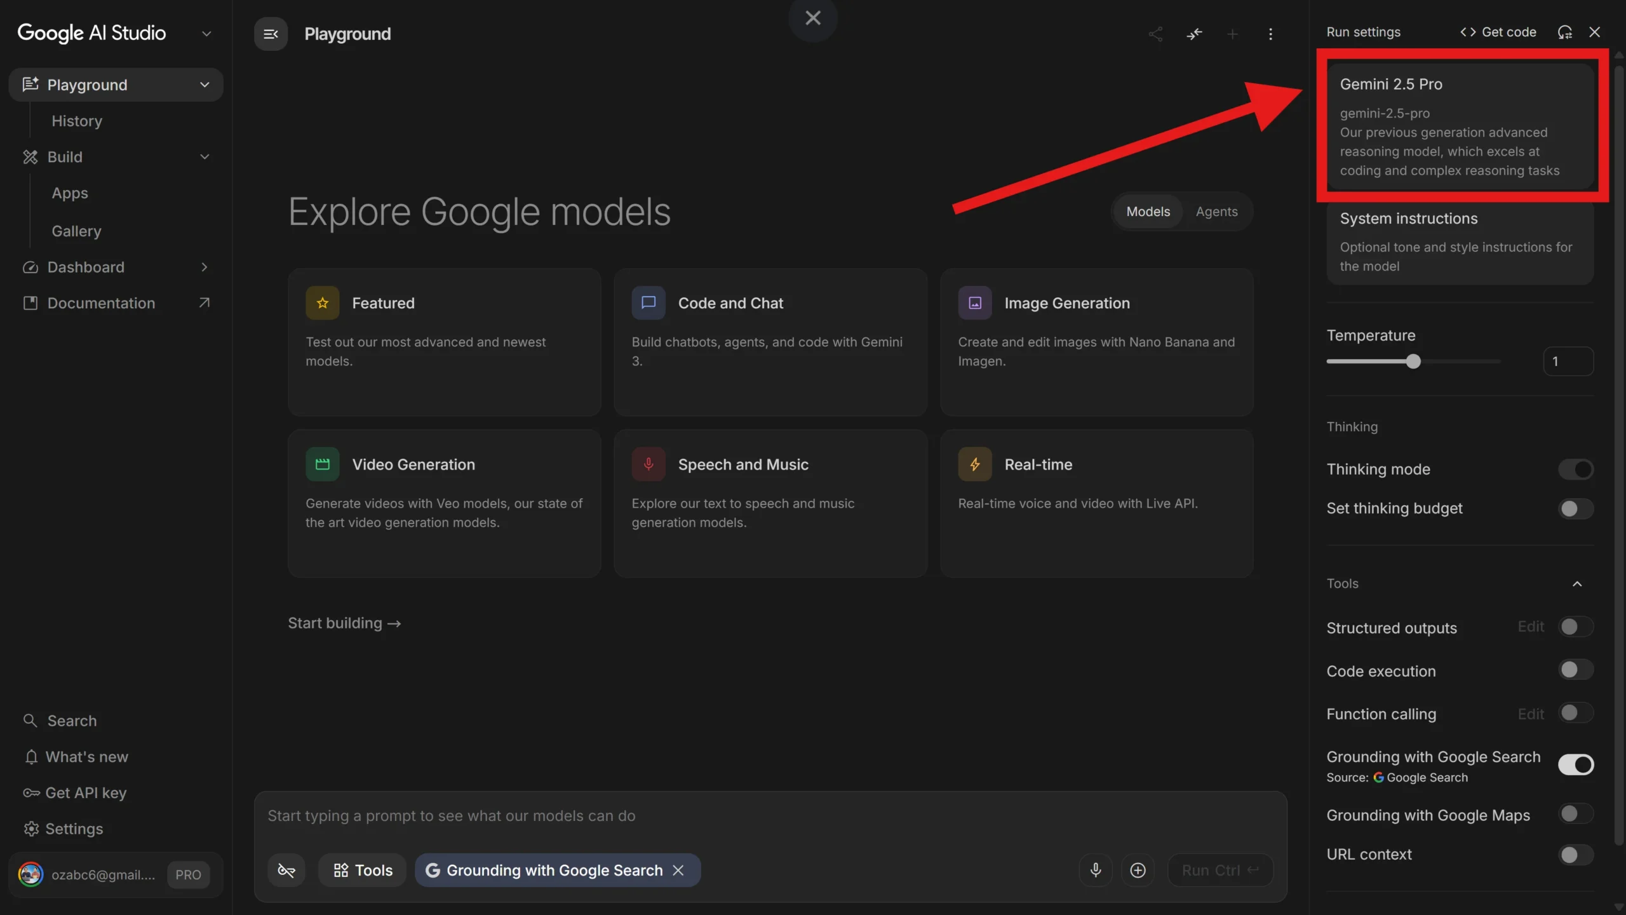This screenshot has width=1626, height=915.
Task: Open Gallery under Build
Action: point(76,231)
